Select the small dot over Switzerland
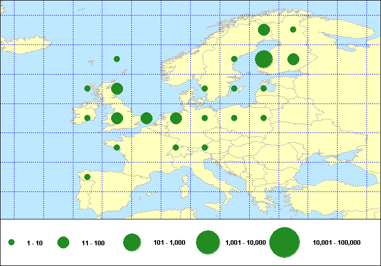This screenshot has width=381, height=266. (176, 147)
